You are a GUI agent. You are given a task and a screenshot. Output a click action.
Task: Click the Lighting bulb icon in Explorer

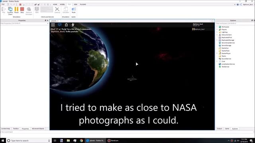(220, 32)
